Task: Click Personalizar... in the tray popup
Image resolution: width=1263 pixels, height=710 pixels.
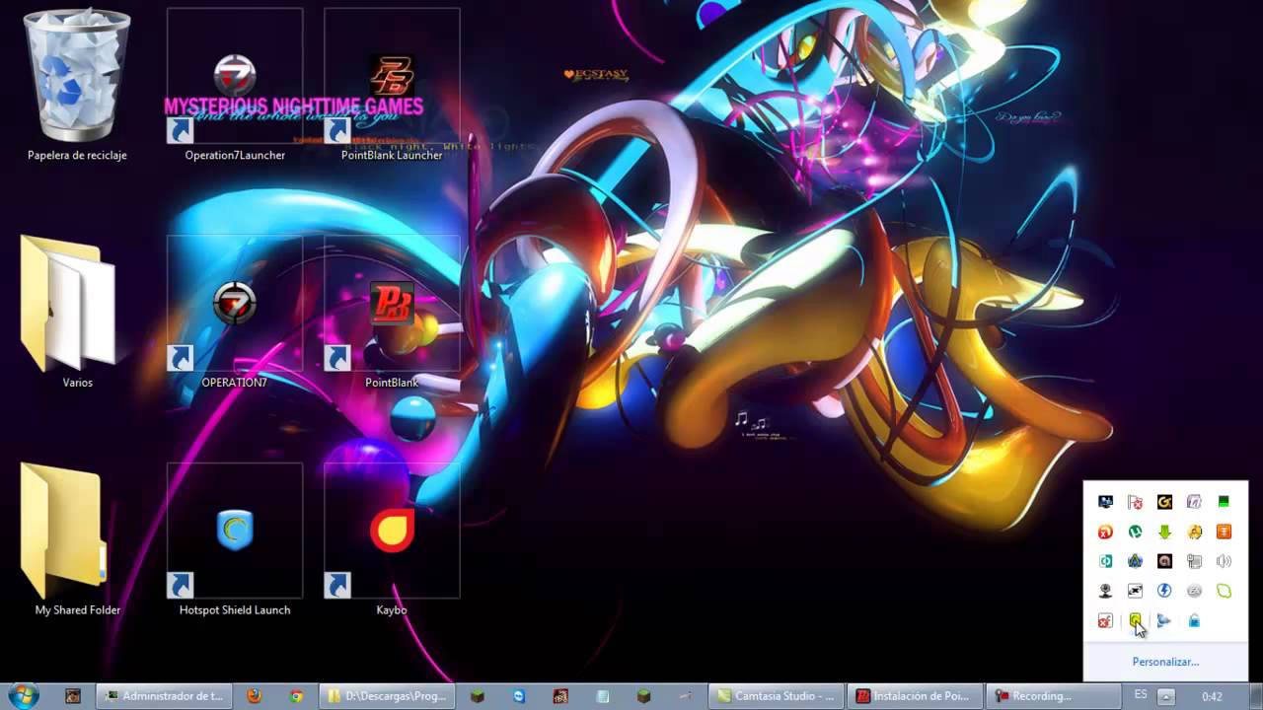Action: click(x=1165, y=662)
